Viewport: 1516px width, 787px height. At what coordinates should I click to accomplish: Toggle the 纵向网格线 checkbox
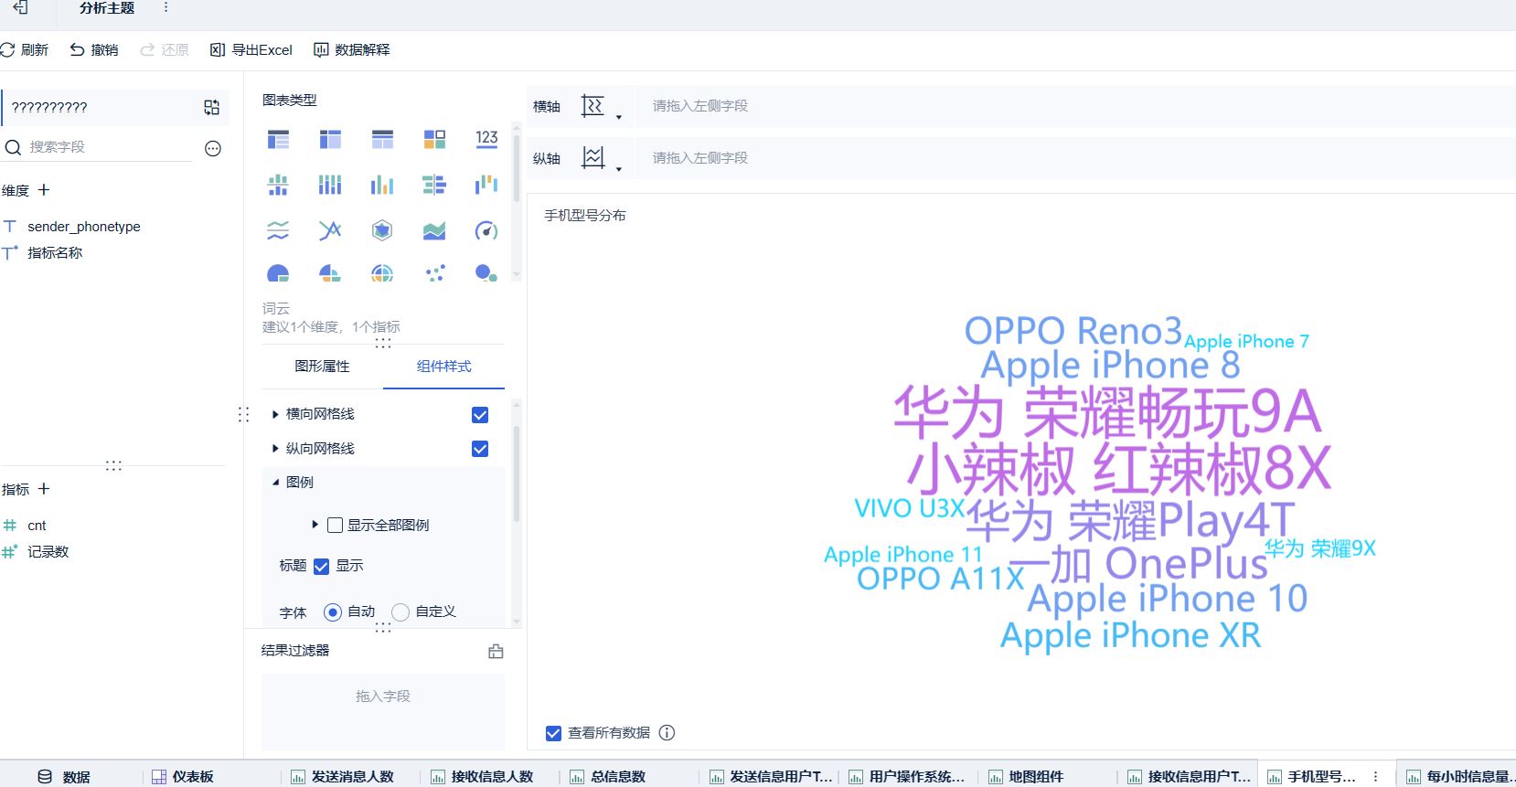(x=480, y=449)
